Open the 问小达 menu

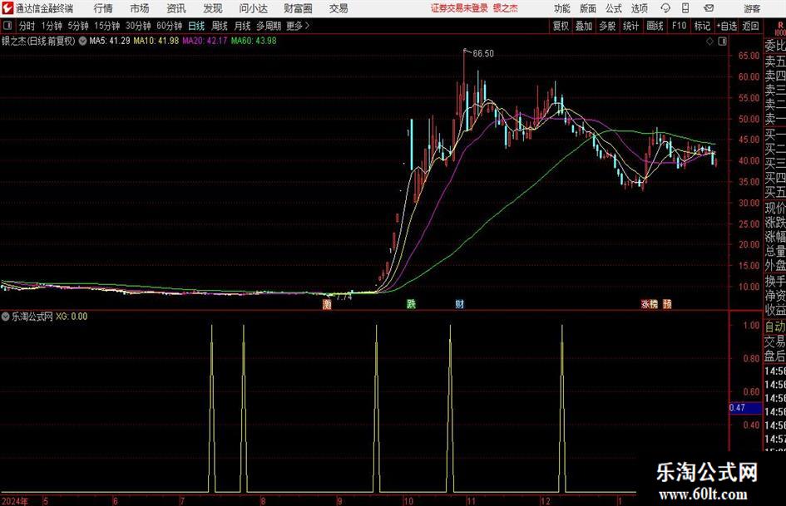(x=253, y=8)
